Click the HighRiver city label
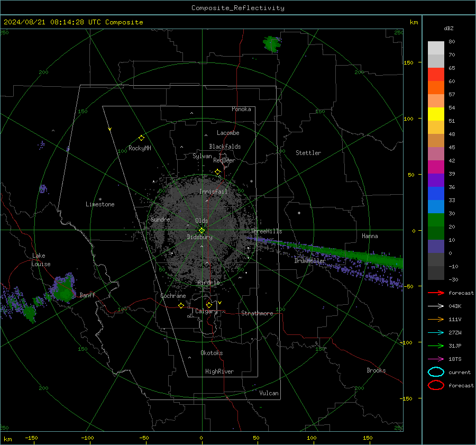The height and width of the screenshot is (445, 476). [219, 371]
